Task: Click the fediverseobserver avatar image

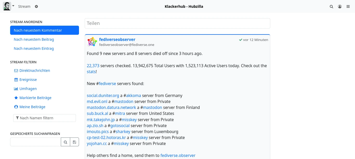Action: 92,42
